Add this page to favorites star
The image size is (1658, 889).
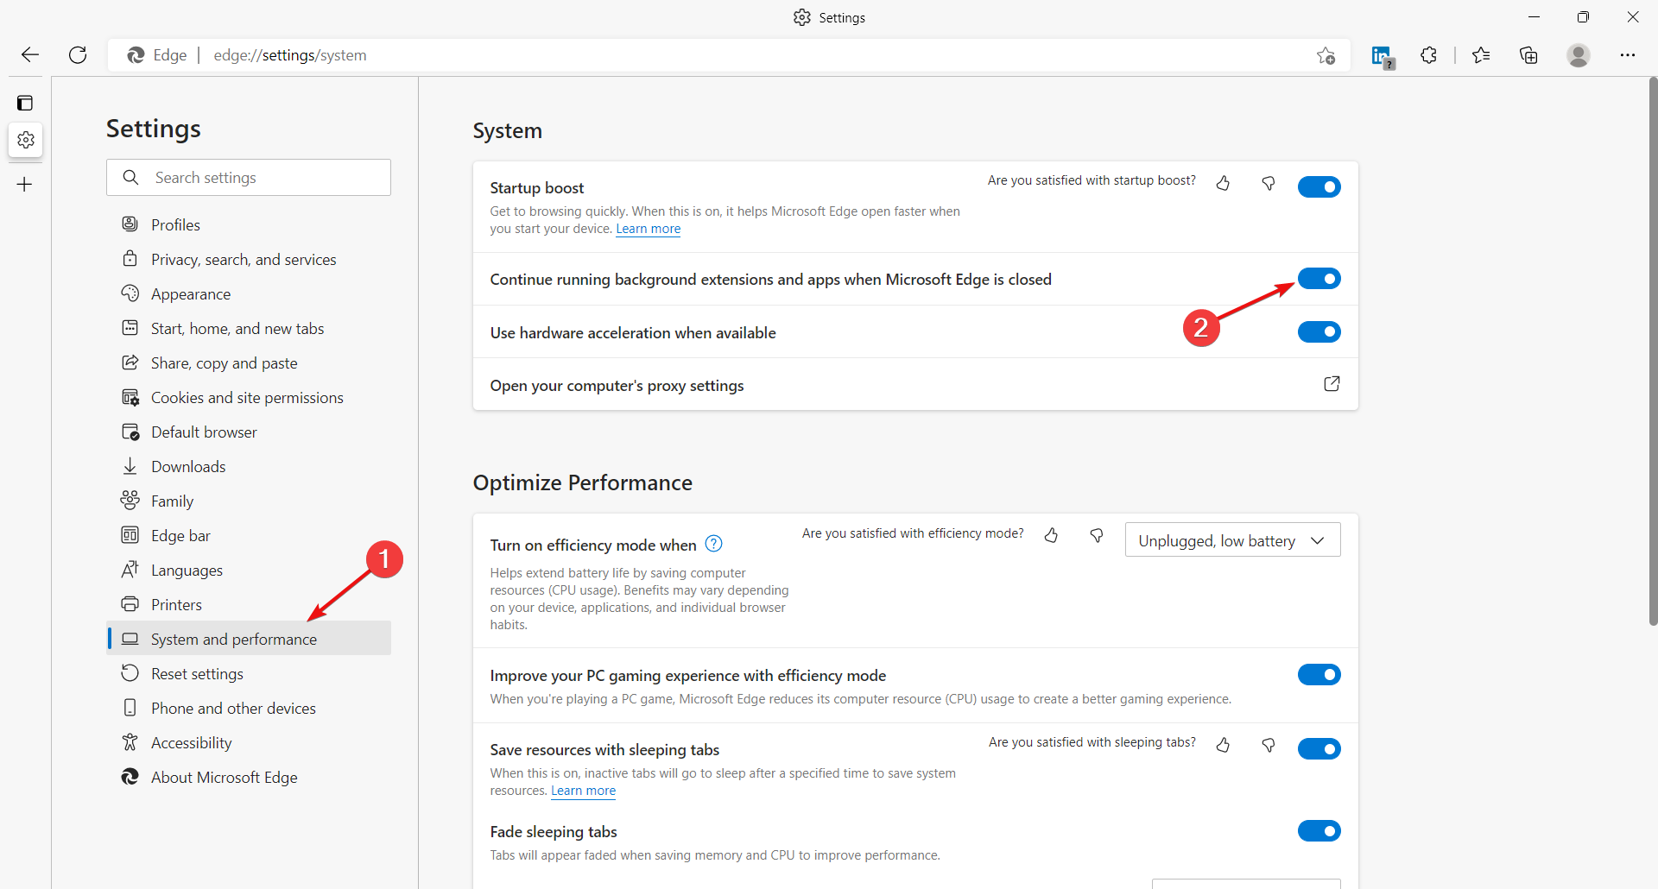1326,56
